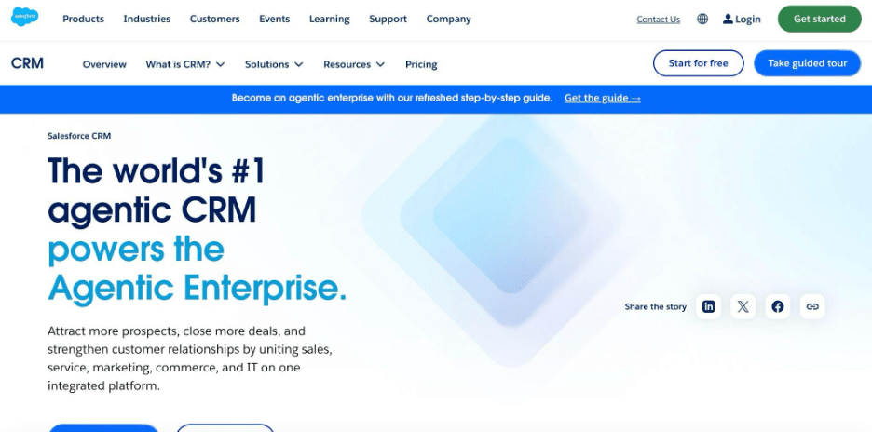Screen dimensions: 872x432
Task: Click the 'Share the story' label
Action: pos(655,307)
